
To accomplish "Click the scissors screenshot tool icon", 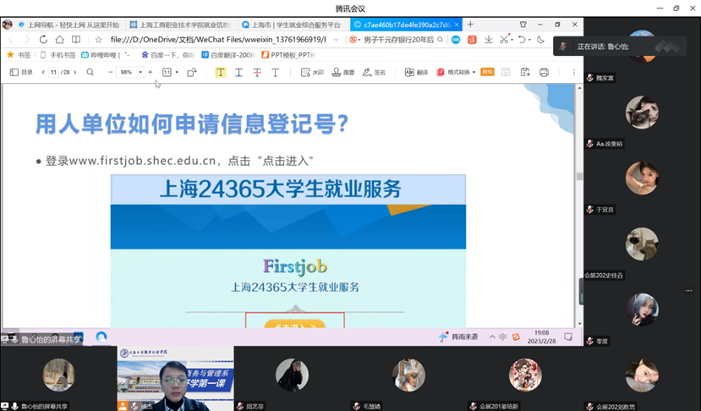I will pyautogui.click(x=504, y=39).
